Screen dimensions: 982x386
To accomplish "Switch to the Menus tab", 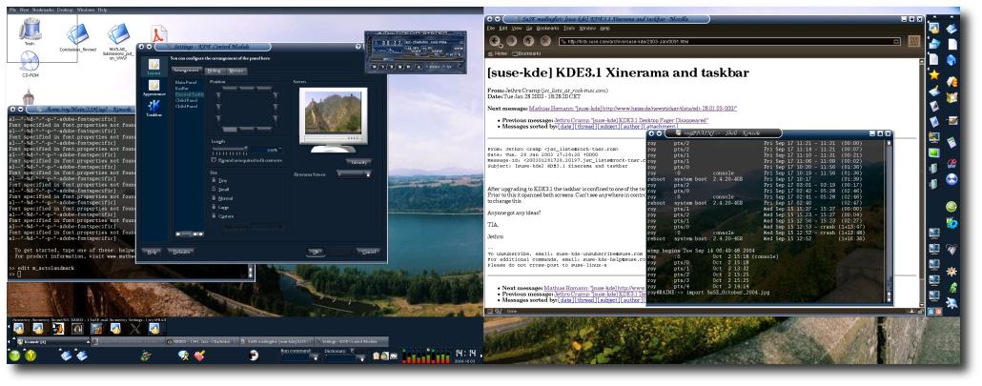I will [x=235, y=71].
